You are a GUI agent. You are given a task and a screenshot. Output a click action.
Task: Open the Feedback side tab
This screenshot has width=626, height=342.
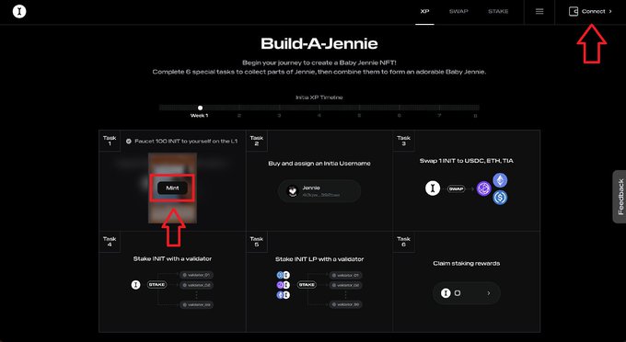click(x=620, y=197)
